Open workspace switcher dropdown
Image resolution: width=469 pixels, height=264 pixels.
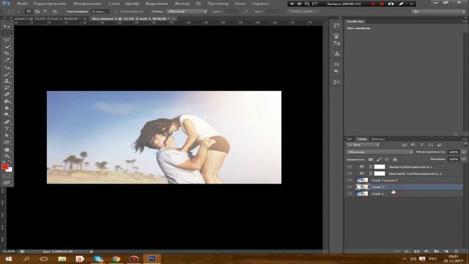[438, 12]
